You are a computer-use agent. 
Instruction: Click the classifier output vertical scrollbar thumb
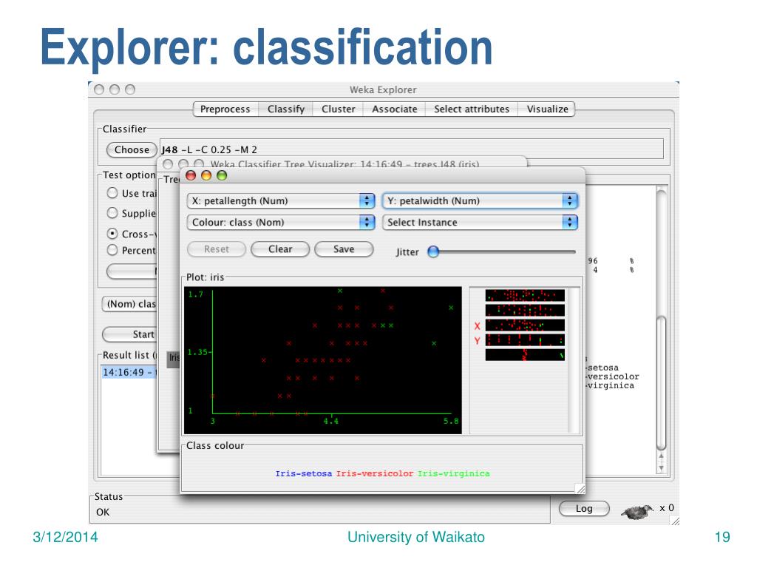(662, 383)
